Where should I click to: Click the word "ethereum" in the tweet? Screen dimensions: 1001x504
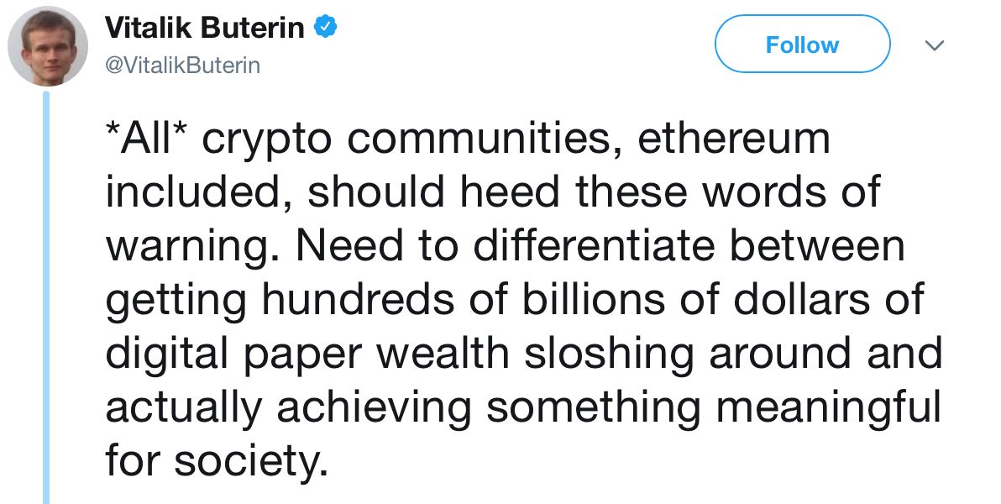click(x=734, y=139)
